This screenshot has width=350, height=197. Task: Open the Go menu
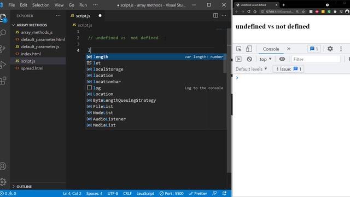click(72, 5)
